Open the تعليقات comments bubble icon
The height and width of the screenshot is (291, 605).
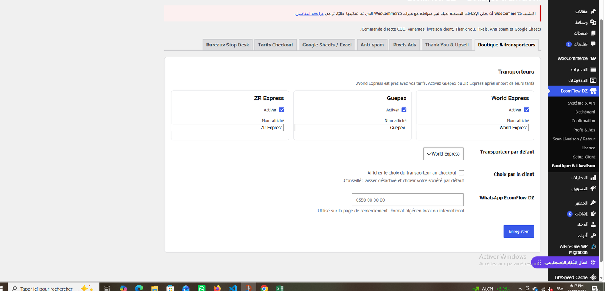[593, 44]
